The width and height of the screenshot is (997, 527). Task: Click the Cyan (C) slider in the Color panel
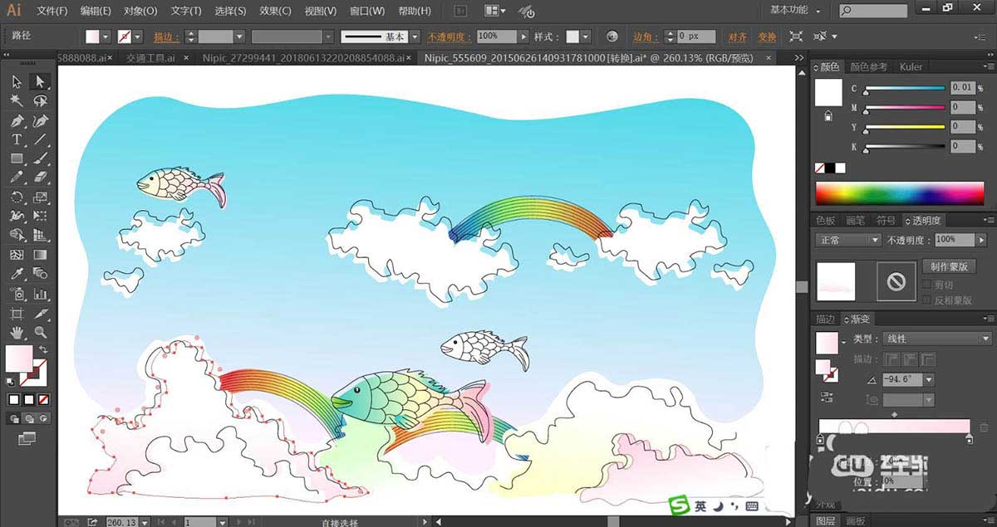906,88
